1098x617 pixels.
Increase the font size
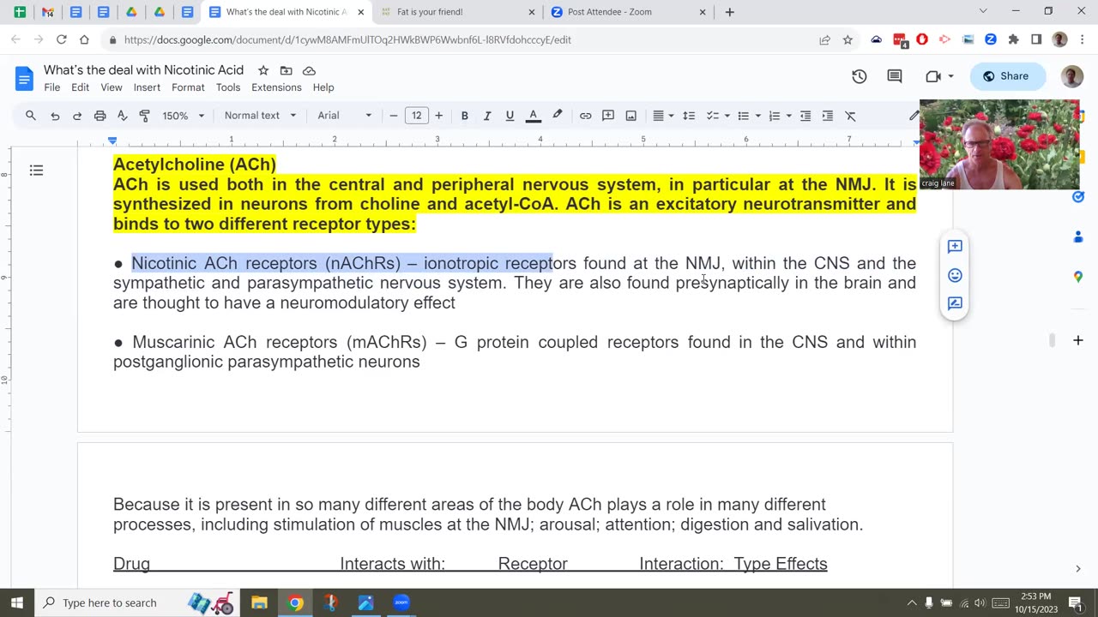[438, 116]
